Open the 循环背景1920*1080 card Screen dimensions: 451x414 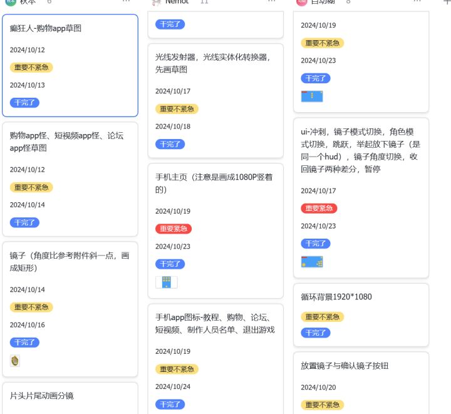[x=336, y=297]
